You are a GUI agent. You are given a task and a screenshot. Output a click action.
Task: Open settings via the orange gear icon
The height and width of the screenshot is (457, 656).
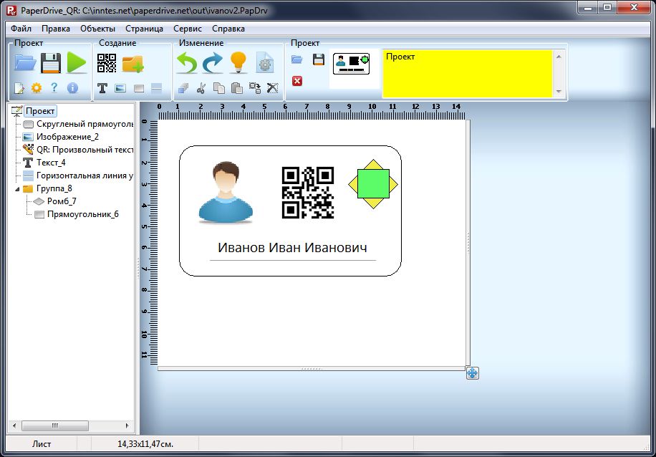37,88
